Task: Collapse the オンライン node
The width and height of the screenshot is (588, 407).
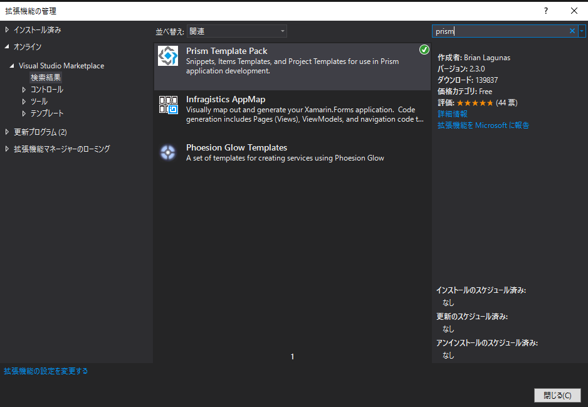Action: 7,46
